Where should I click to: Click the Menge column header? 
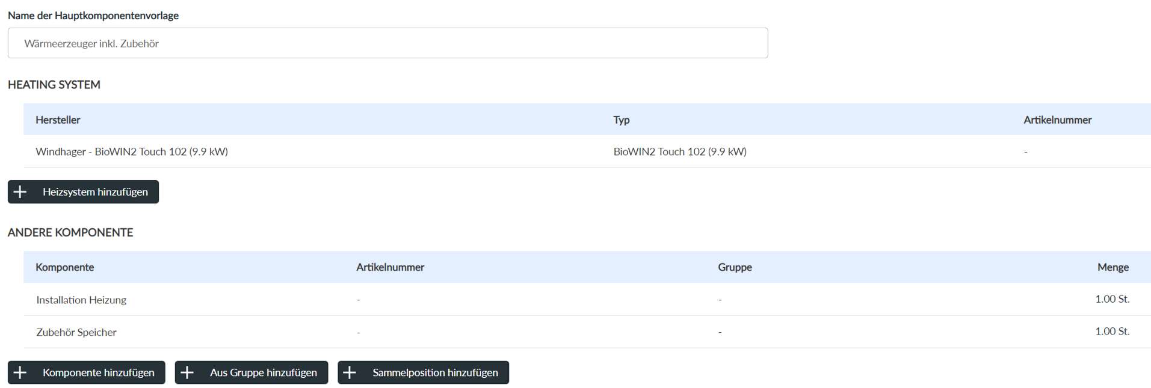[1112, 267]
